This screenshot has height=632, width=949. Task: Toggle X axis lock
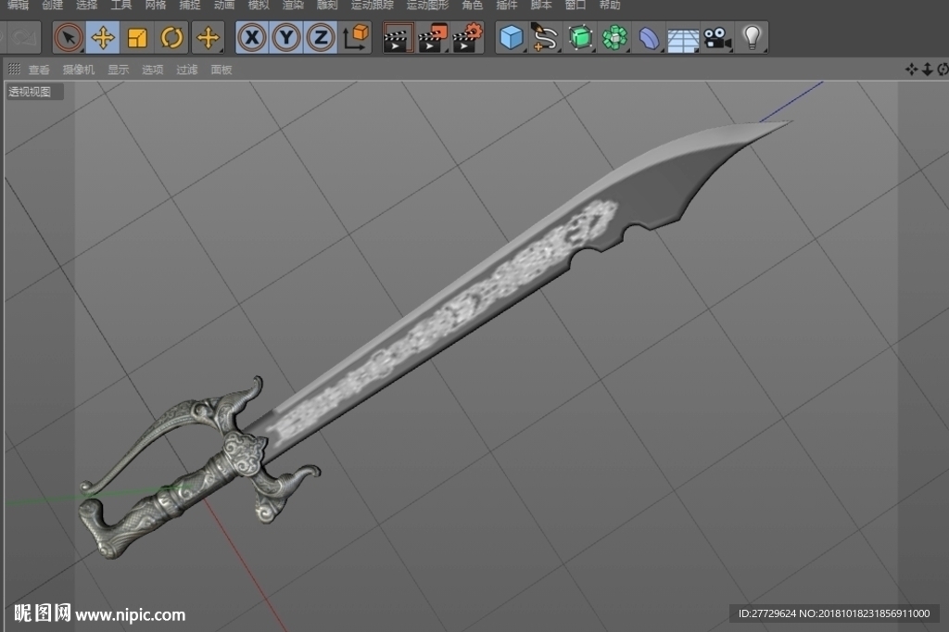(252, 38)
